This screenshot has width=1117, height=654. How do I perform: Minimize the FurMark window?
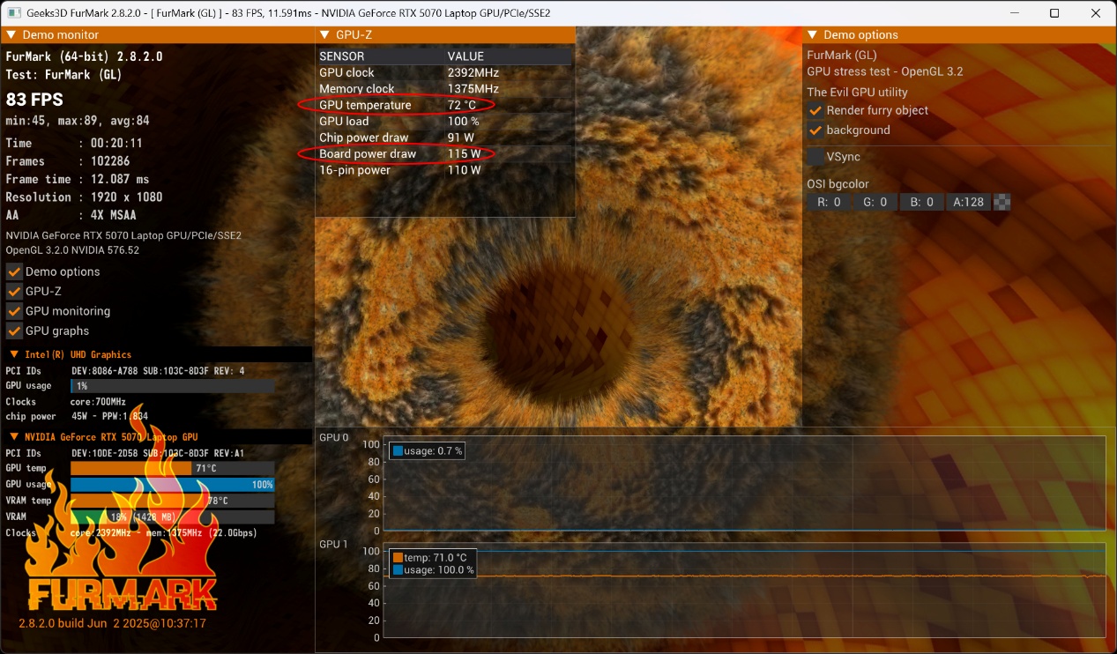1015,13
